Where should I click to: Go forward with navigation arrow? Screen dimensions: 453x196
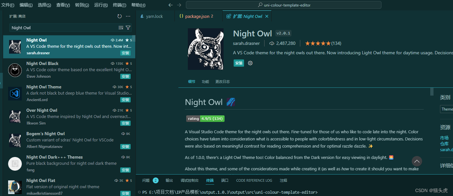pyautogui.click(x=179, y=5)
